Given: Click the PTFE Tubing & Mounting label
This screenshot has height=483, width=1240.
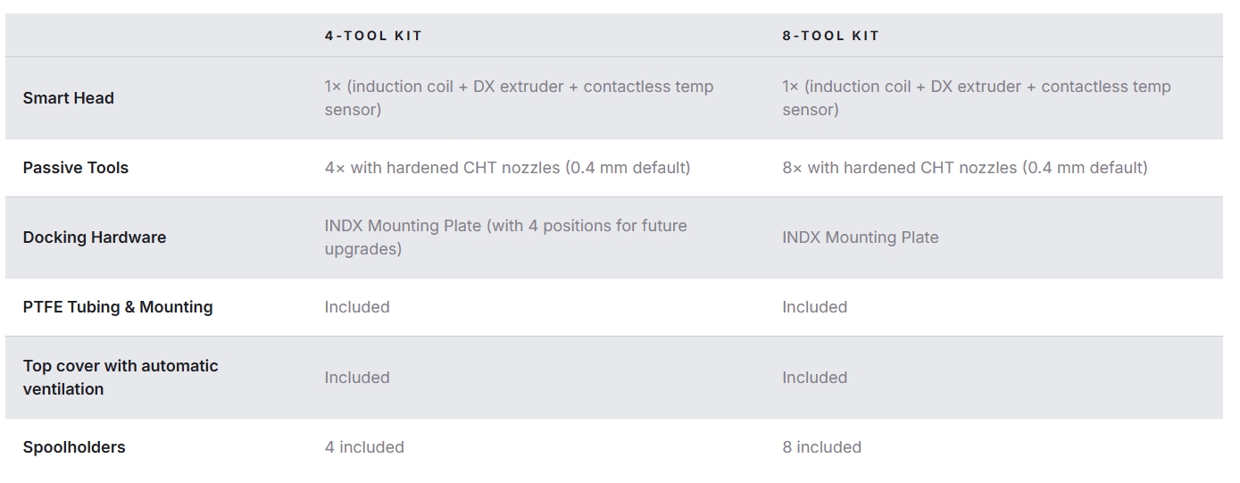Looking at the screenshot, I should [118, 307].
